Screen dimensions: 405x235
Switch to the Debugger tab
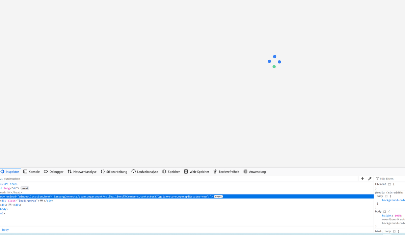53,172
